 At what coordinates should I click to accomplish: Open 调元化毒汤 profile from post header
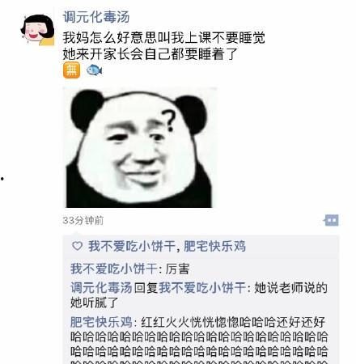click(96, 17)
